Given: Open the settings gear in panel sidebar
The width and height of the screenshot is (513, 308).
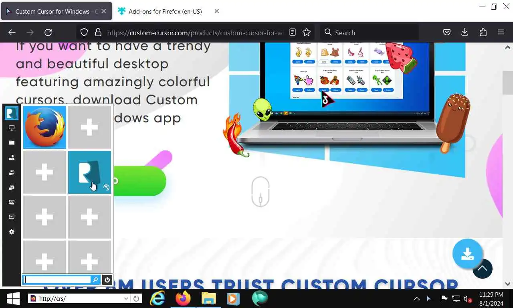Looking at the screenshot, I should pyautogui.click(x=12, y=232).
